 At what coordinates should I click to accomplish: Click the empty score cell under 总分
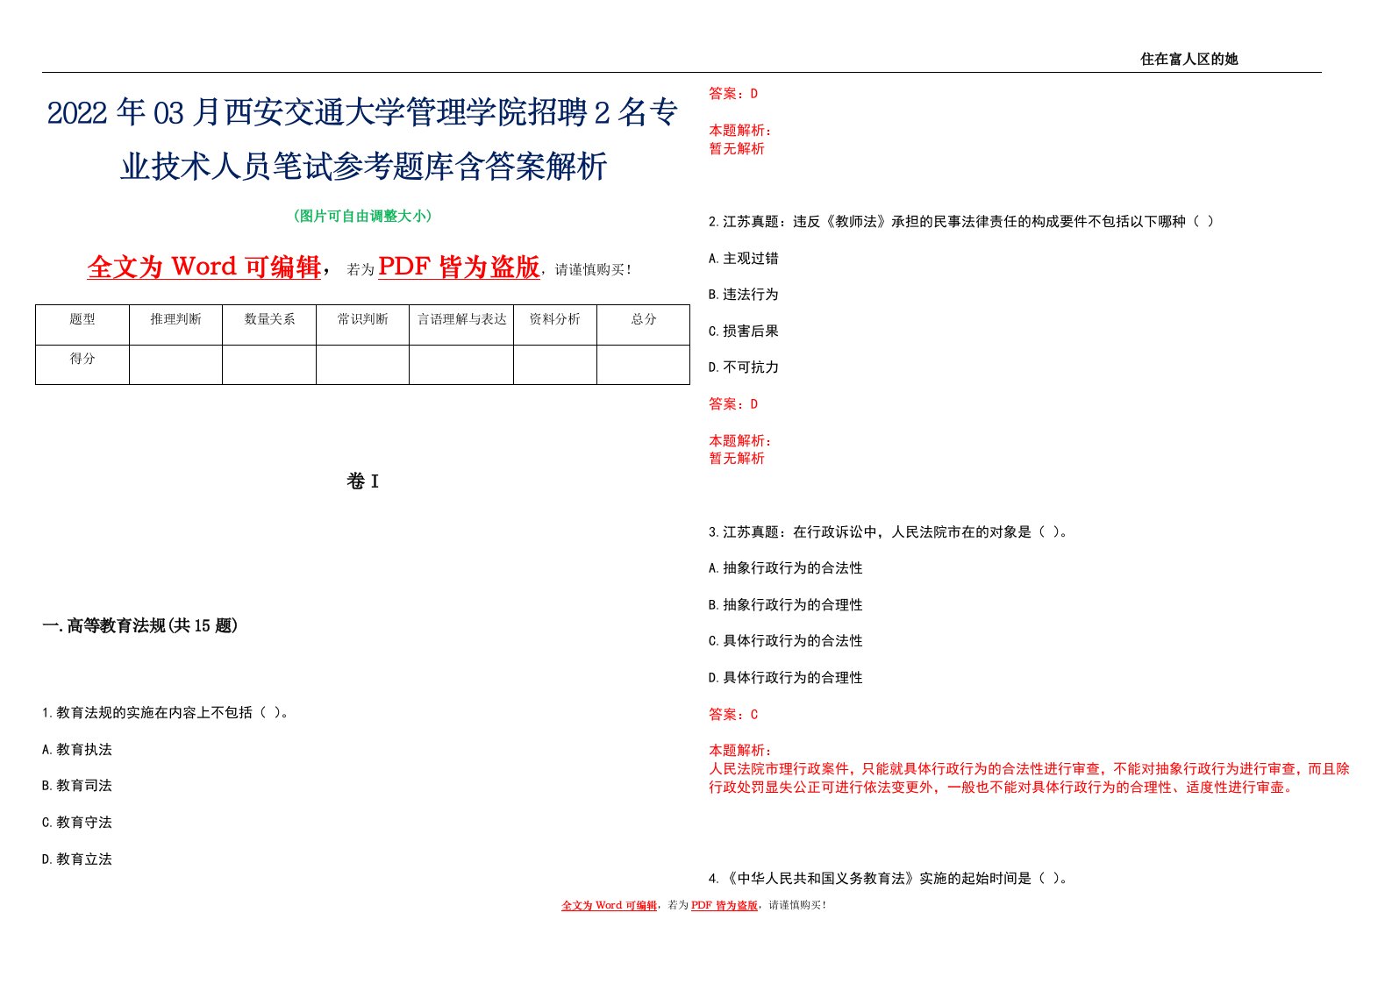tap(644, 365)
